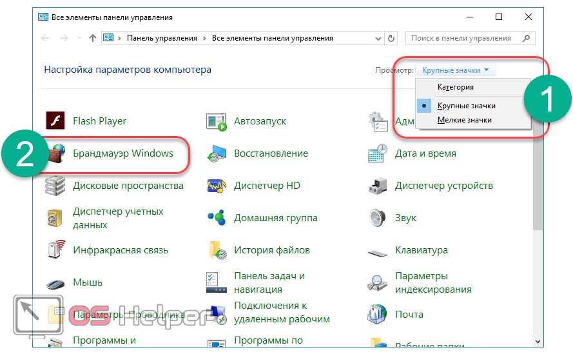Open the История файлов link
Image resolution: width=573 pixels, height=352 pixels.
271,250
